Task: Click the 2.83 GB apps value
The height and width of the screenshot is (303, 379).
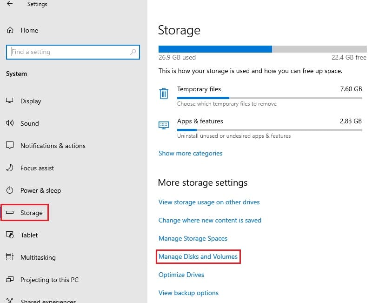Action: click(351, 121)
